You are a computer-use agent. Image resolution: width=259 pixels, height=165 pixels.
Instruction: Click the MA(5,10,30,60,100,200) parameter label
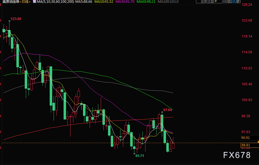[56, 2]
